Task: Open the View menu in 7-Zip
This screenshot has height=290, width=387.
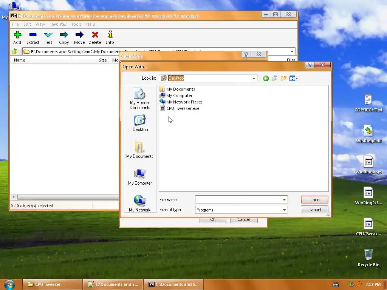Action: pyautogui.click(x=40, y=24)
